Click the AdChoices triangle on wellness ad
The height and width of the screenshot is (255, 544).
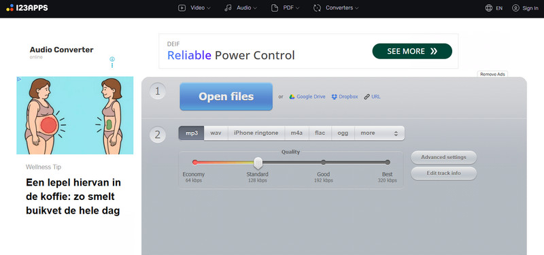point(19,79)
